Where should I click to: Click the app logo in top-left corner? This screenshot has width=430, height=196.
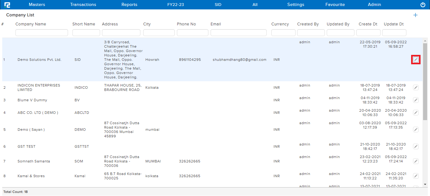[8, 5]
